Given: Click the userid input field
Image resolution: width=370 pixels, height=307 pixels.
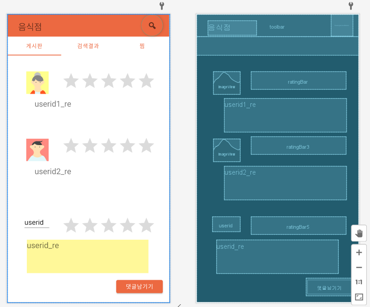Looking at the screenshot, I should click(37, 223).
